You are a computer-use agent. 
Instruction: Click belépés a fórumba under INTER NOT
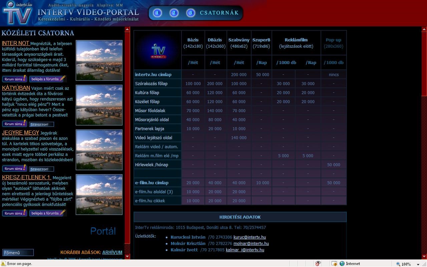click(47, 79)
